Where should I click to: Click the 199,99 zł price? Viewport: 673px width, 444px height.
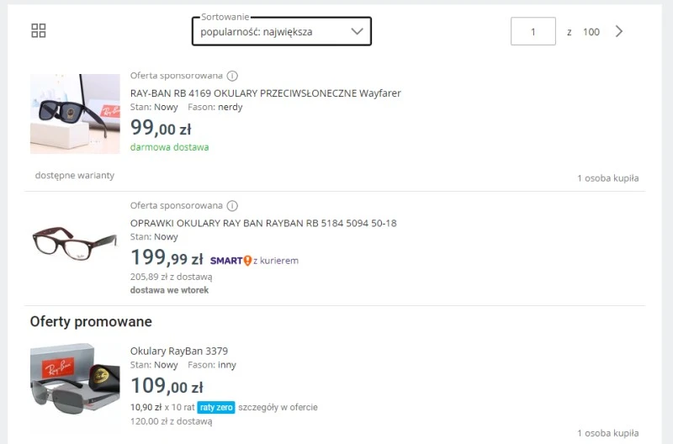(x=167, y=258)
